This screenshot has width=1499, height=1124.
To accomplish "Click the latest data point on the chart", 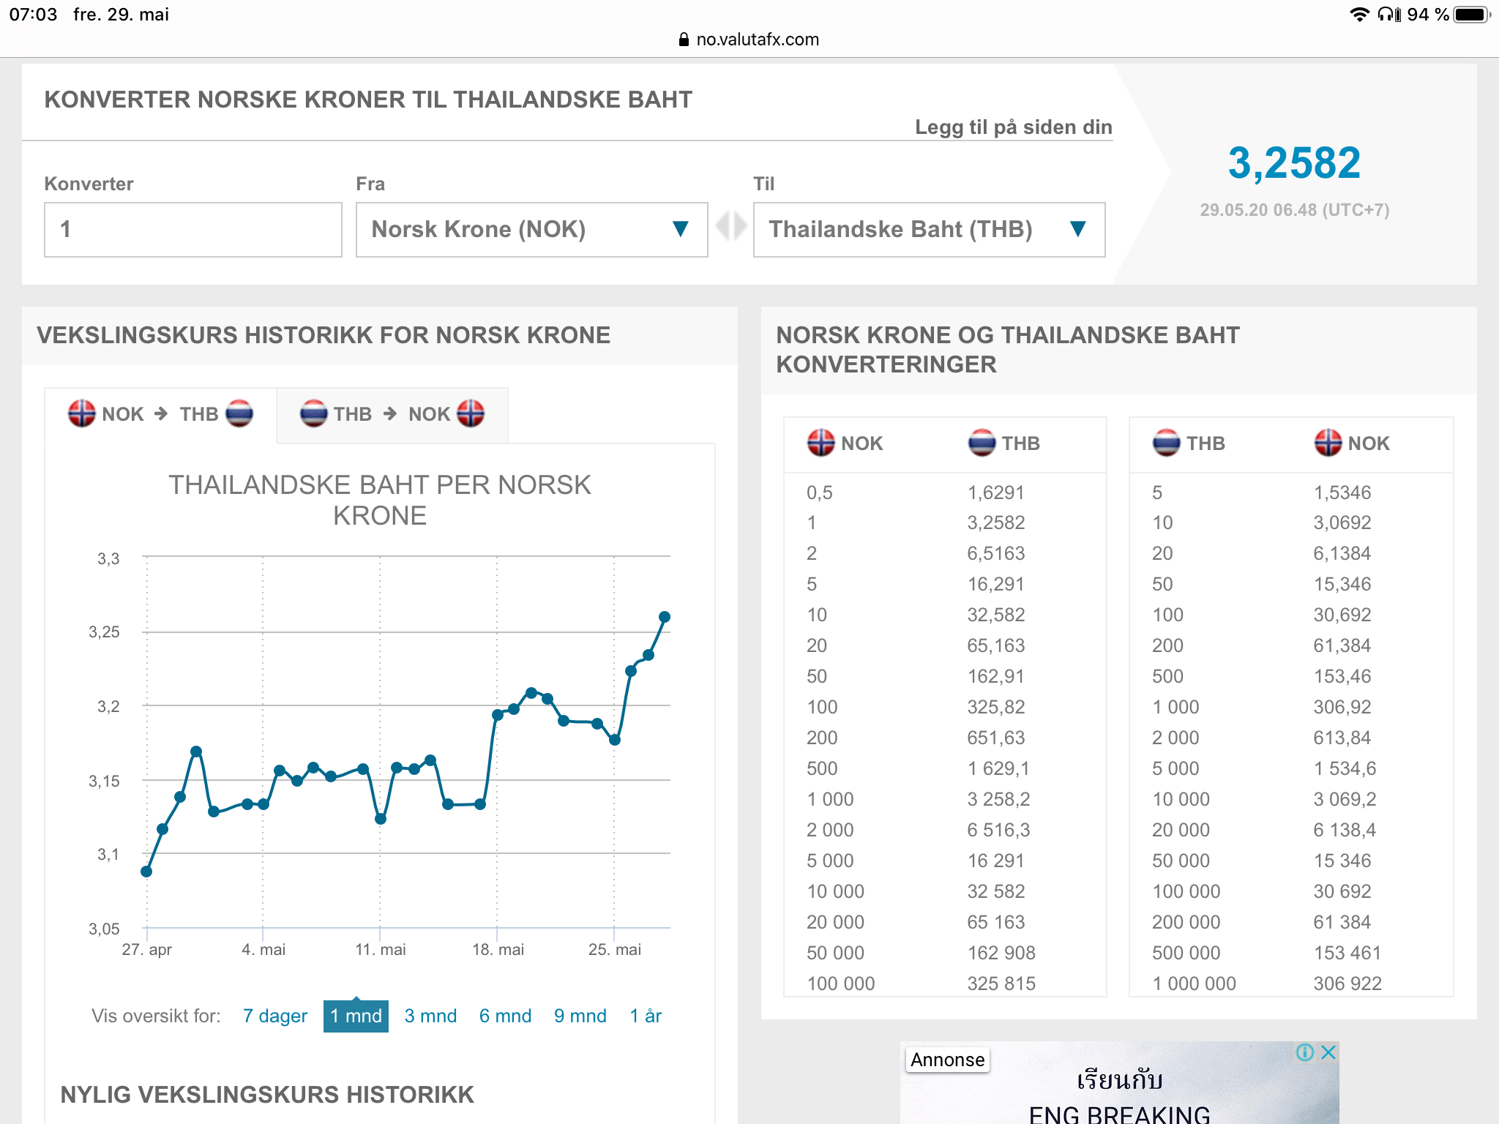I will coord(665,617).
